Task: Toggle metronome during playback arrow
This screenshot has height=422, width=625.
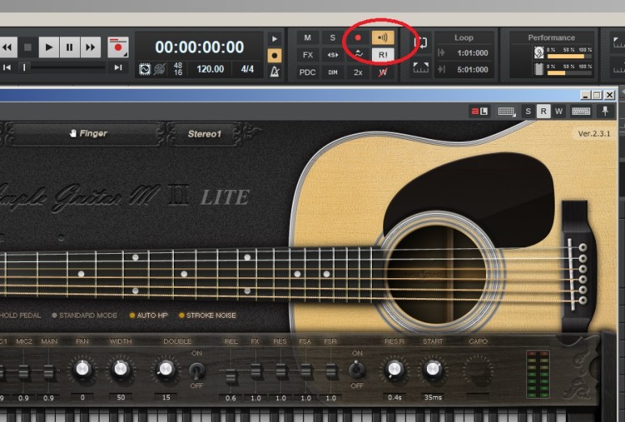Action: click(275, 39)
